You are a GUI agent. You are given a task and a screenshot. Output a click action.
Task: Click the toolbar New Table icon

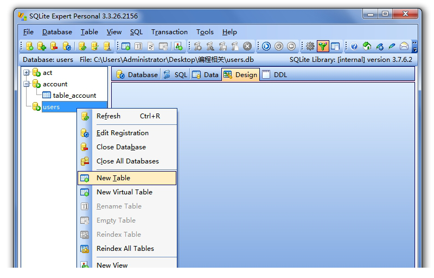126,46
